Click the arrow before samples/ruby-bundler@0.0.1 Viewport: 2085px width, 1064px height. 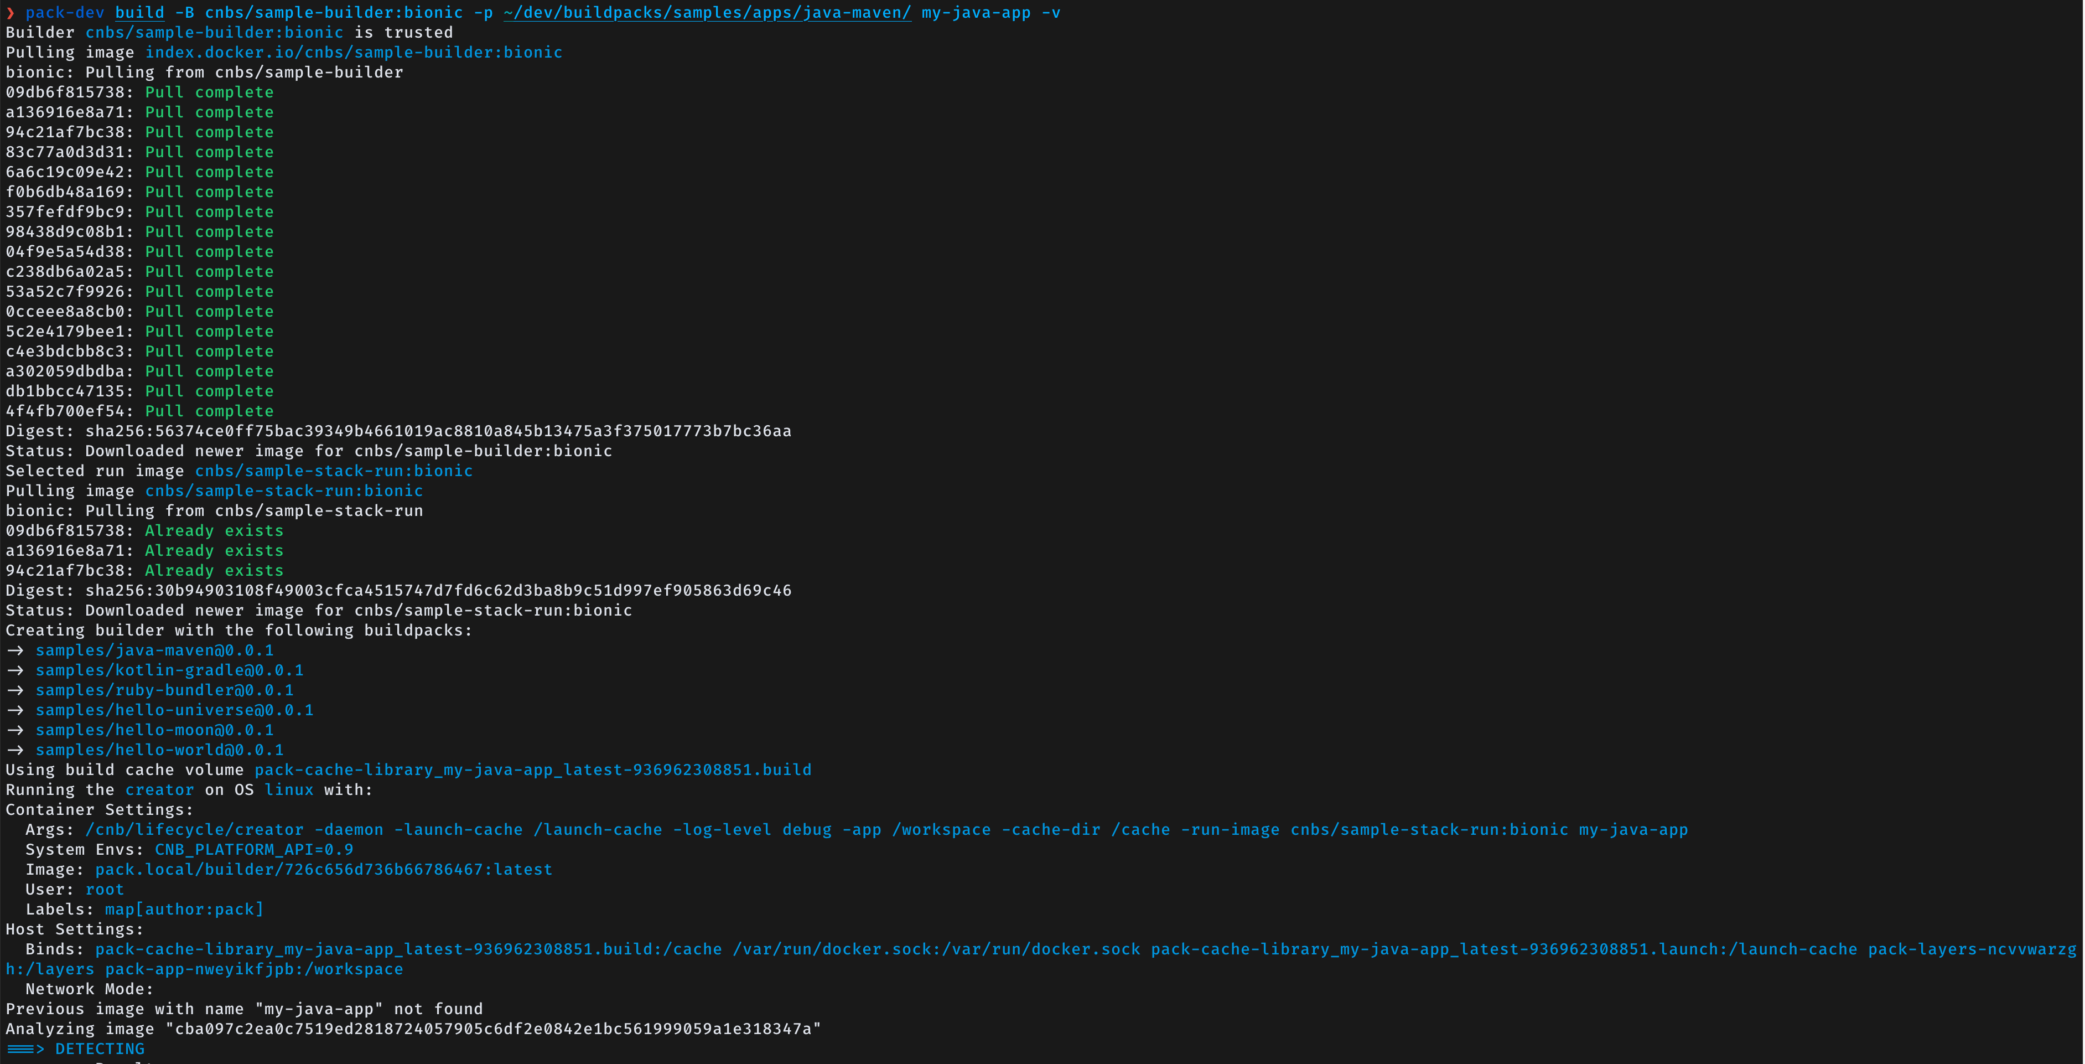pos(15,690)
